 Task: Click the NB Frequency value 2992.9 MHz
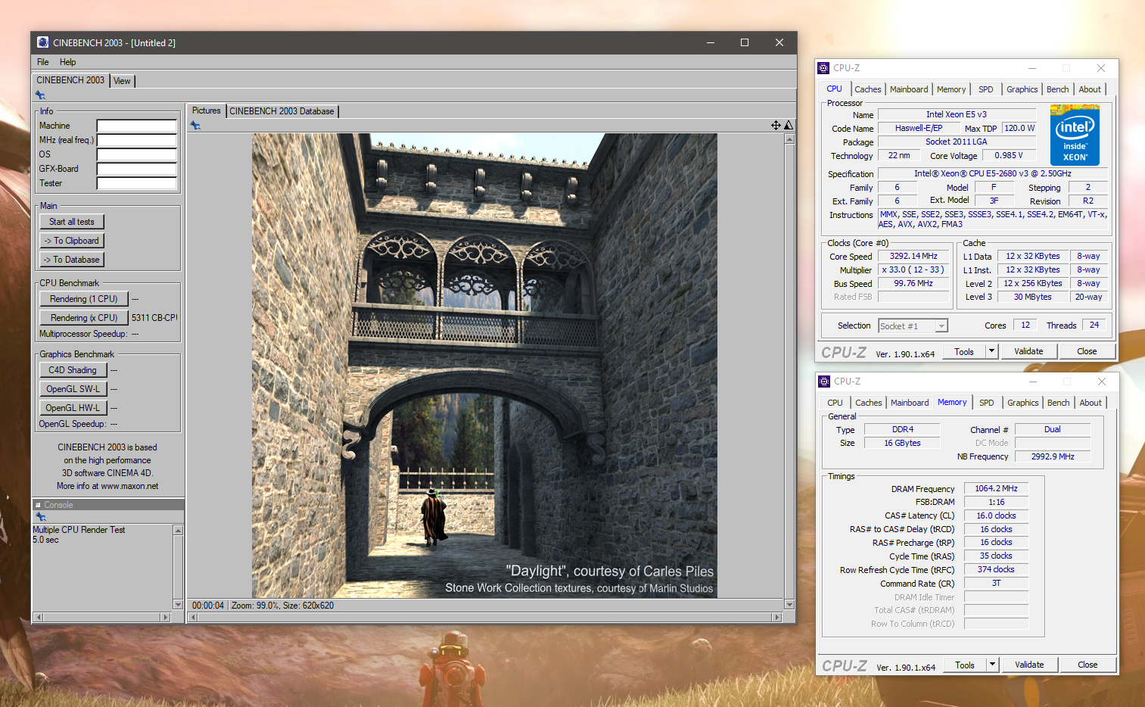click(1053, 456)
